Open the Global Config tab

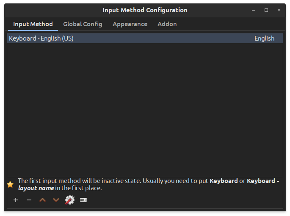tap(83, 24)
